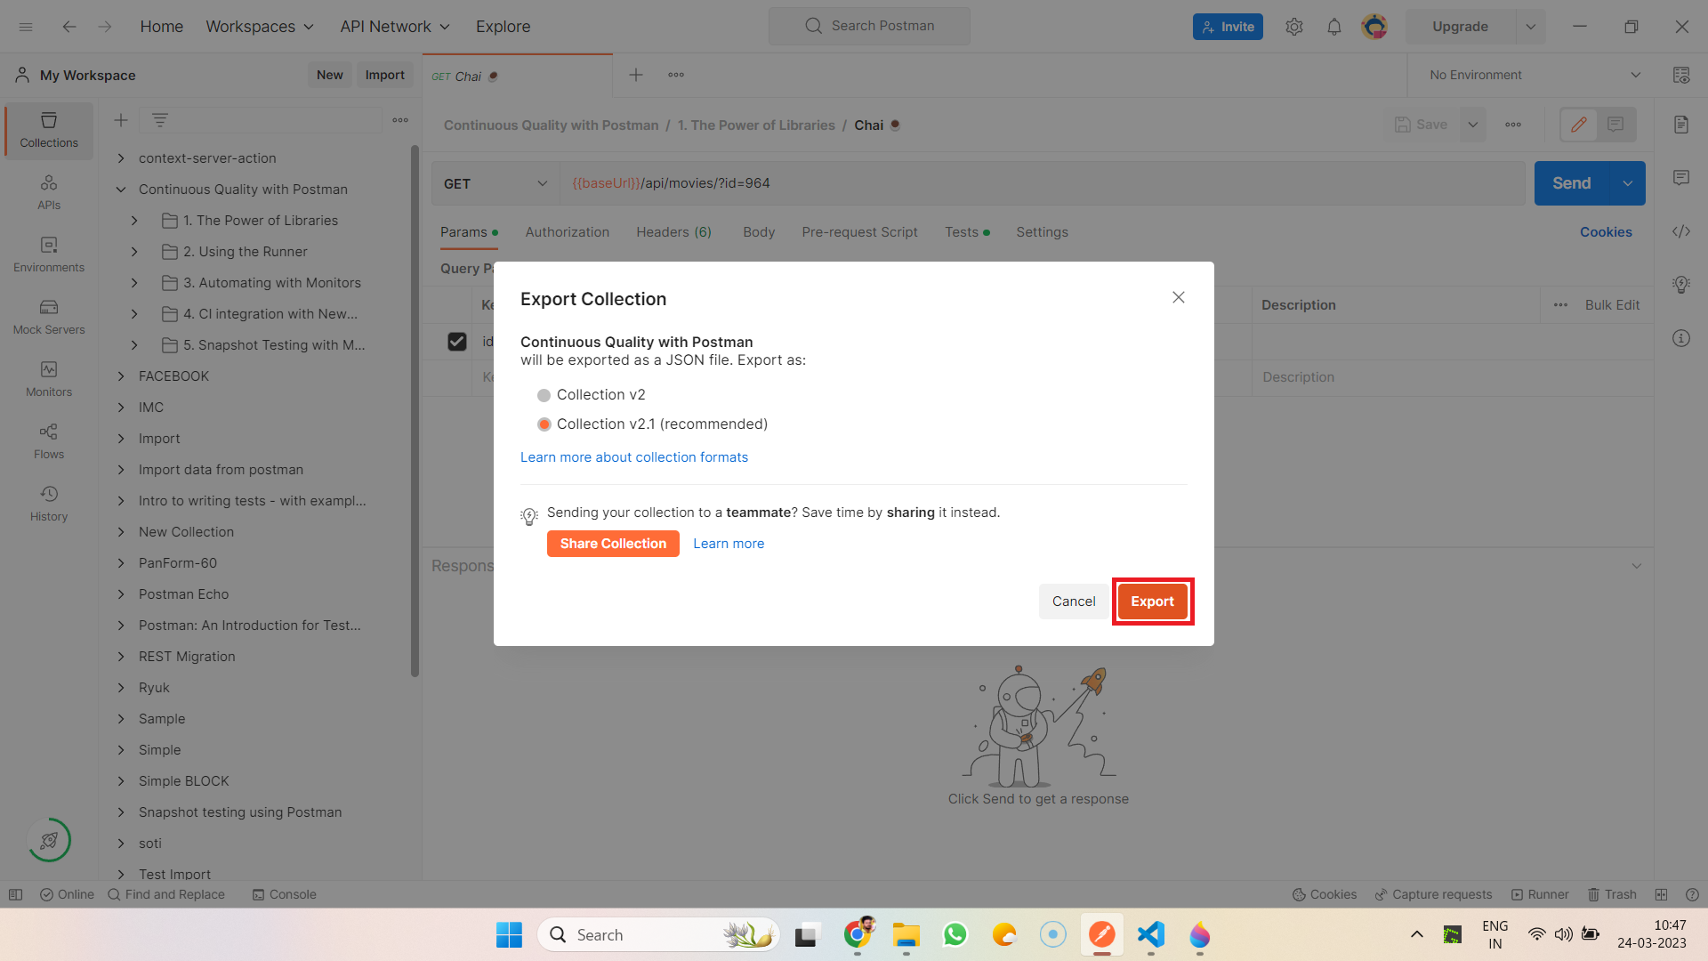Viewport: 1708px width, 961px height.
Task: Open the Environments sidebar panel
Action: [x=49, y=254]
